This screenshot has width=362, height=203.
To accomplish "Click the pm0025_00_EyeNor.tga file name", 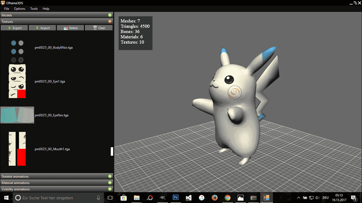I will pos(52,115).
